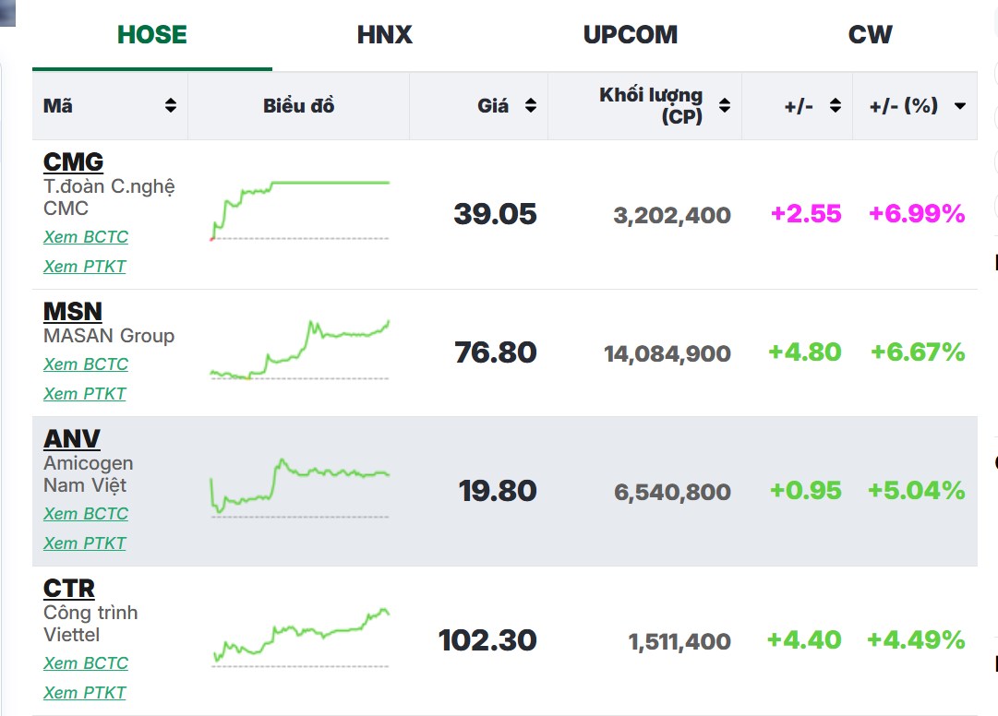Sort by Giá column arrows
The image size is (998, 716).
click(531, 106)
